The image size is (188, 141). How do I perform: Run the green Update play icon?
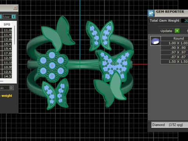point(177,31)
